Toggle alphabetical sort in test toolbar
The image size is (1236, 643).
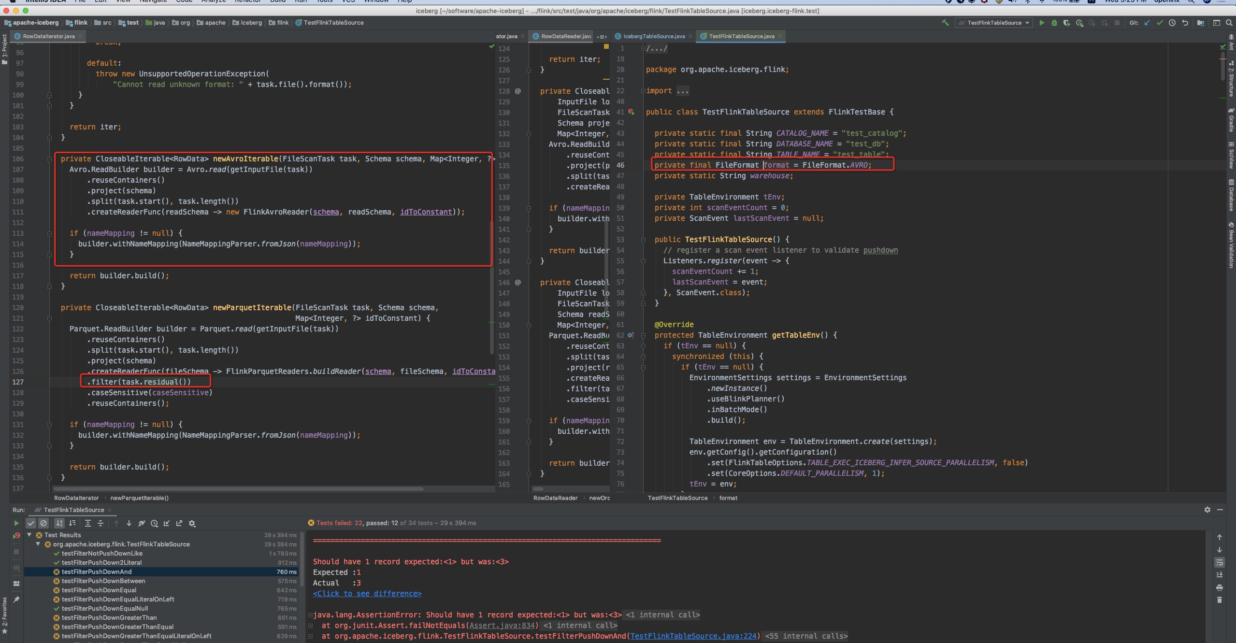pyautogui.click(x=59, y=523)
